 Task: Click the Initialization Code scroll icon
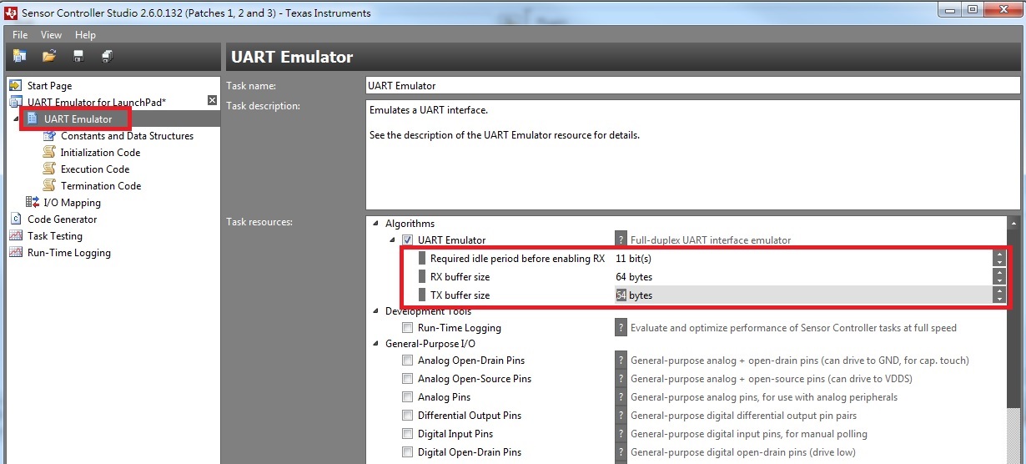(49, 152)
